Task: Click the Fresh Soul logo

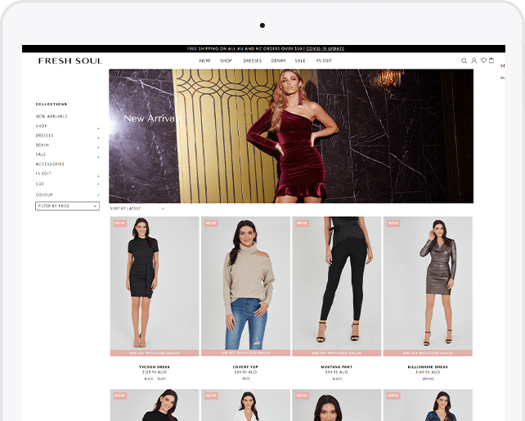Action: (x=70, y=60)
